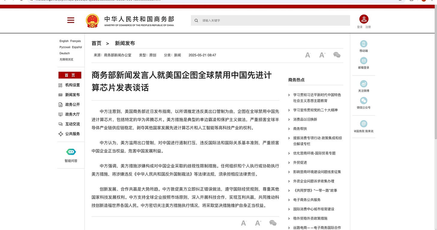Expand chevron beside 国际消费中心城市培育建设
Viewport: 437px width, 230px height.
click(289, 209)
